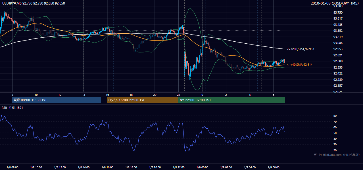This screenshot has height=170, width=363.
Task: Click price axis label 93.219
Action: 337,37
